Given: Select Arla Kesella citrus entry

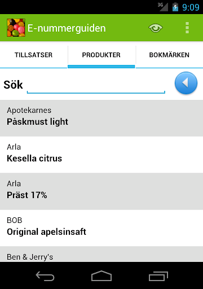Looking at the screenshot, I should tap(101, 155).
